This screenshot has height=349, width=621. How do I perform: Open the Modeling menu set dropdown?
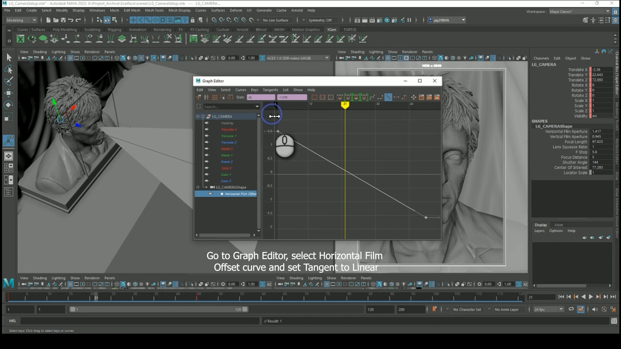[x=21, y=20]
